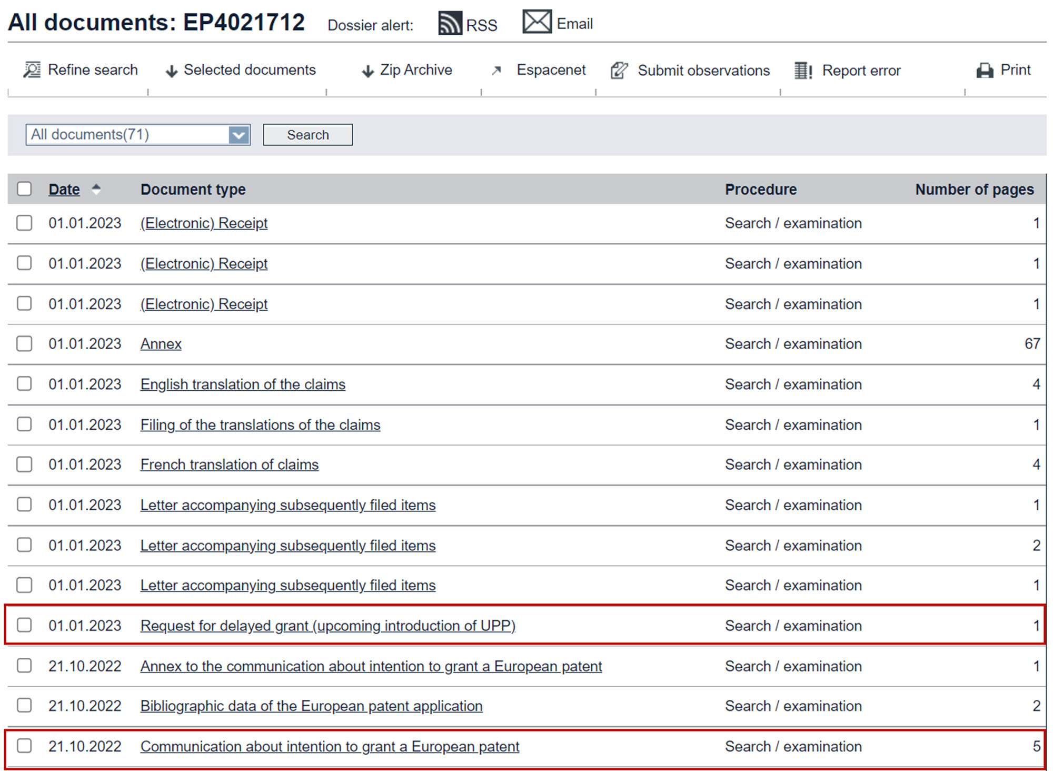Check the box for Annex row

point(24,344)
